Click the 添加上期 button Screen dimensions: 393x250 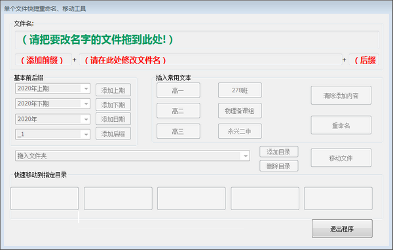tap(113, 90)
